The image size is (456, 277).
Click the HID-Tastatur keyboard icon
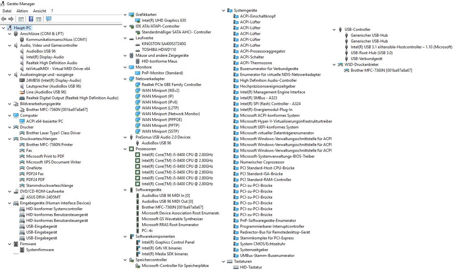click(236, 267)
